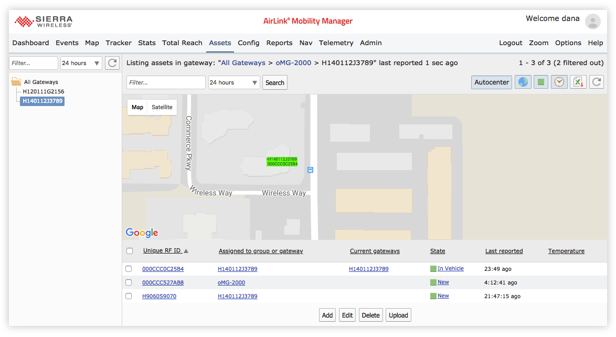Sort by State column
616x337 pixels.
[x=438, y=251]
